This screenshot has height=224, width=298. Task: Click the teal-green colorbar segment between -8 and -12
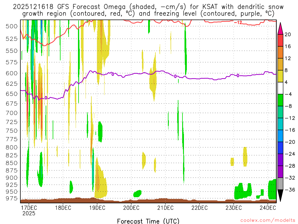coord(280,112)
